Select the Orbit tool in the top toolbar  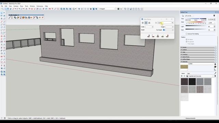pos(50,9)
